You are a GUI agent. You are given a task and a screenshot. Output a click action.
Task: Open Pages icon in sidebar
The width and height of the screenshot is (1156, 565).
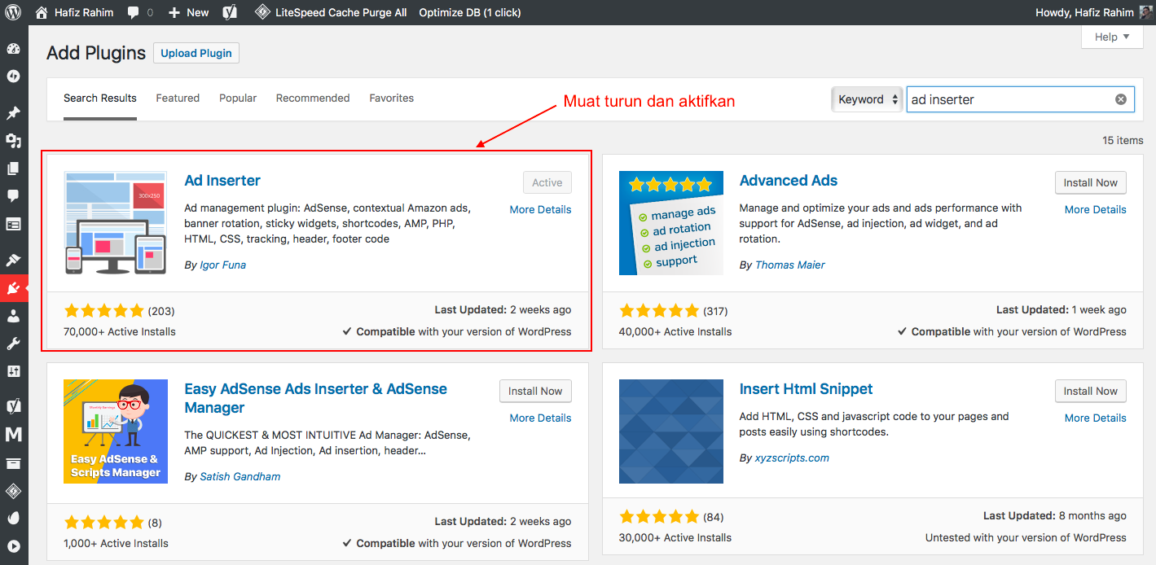13,169
